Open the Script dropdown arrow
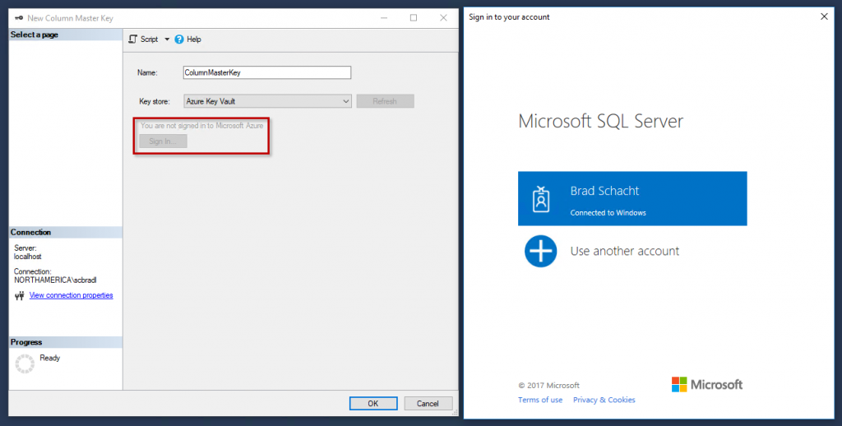This screenshot has height=426, width=842. pos(167,39)
